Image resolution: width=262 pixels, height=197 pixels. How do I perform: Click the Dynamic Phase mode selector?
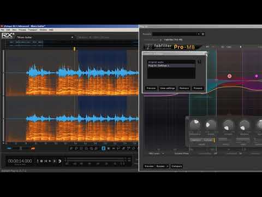coord(181,154)
